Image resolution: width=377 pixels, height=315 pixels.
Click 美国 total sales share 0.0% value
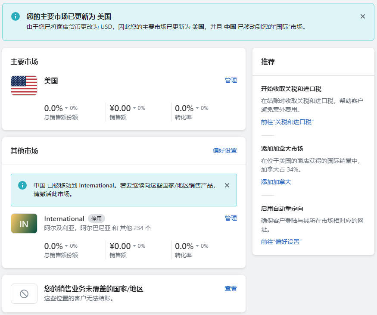coord(53,108)
